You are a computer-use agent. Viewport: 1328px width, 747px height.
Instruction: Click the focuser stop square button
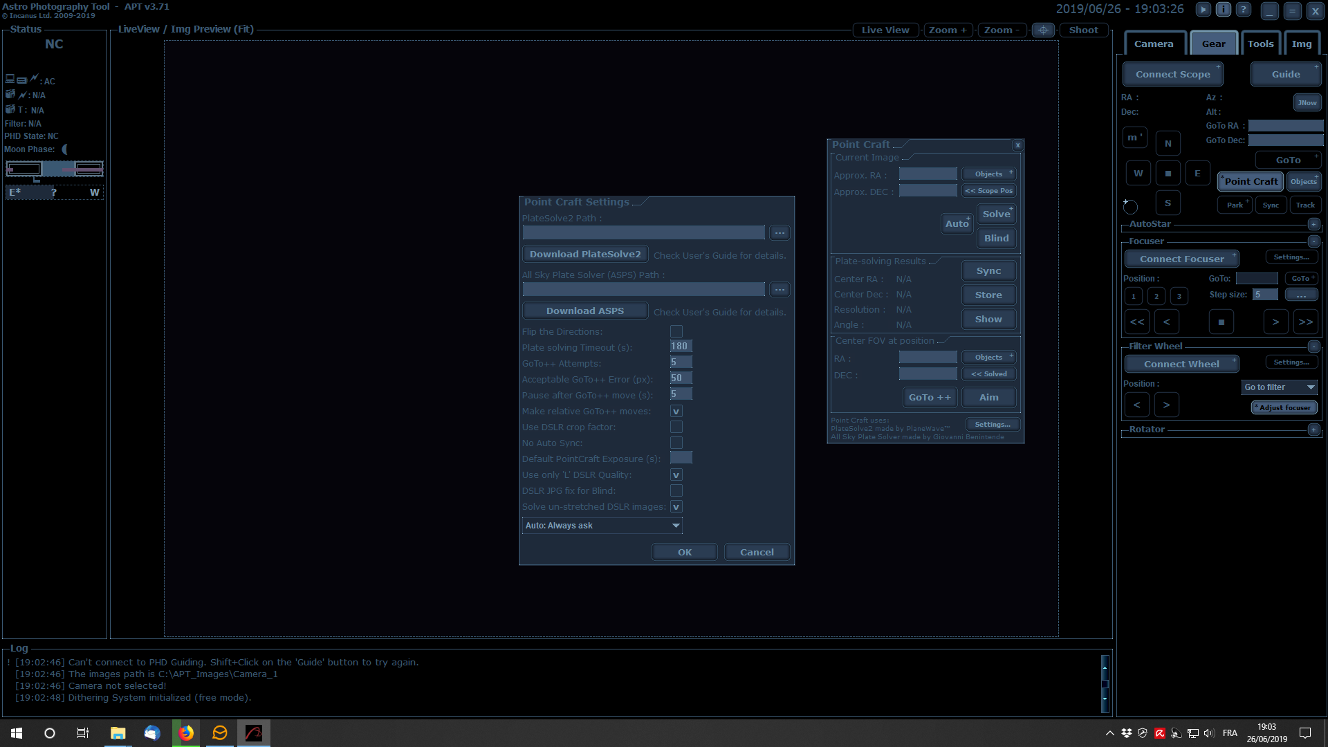pos(1221,322)
